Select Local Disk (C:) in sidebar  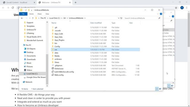32,74
